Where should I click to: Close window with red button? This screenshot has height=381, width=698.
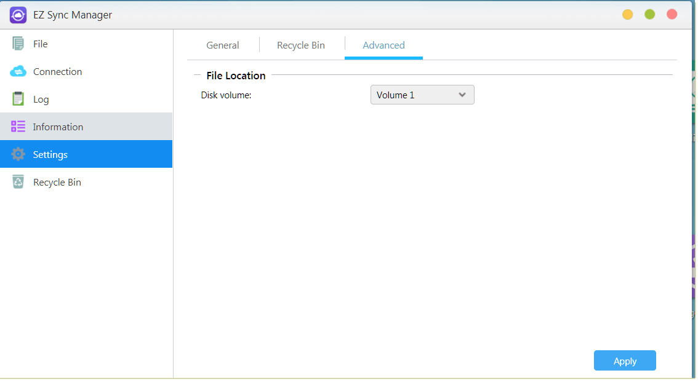coord(672,15)
